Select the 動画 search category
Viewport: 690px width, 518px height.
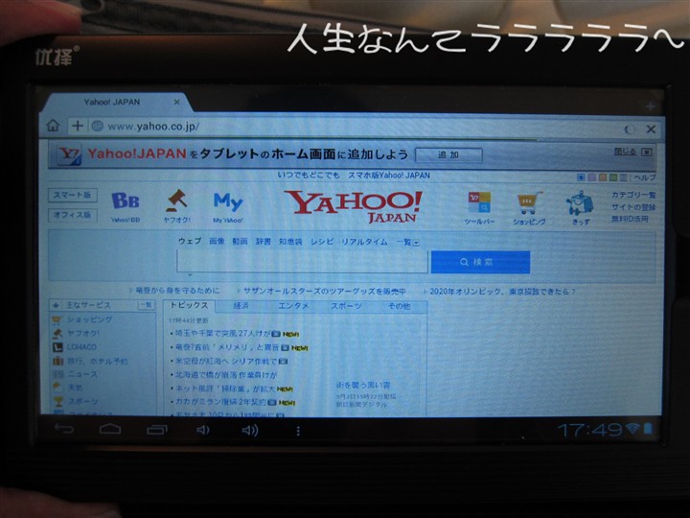tap(240, 242)
